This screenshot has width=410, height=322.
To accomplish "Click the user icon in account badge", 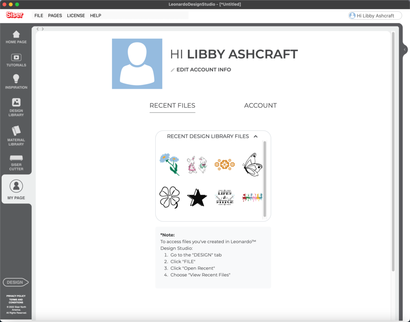I will 352,16.
